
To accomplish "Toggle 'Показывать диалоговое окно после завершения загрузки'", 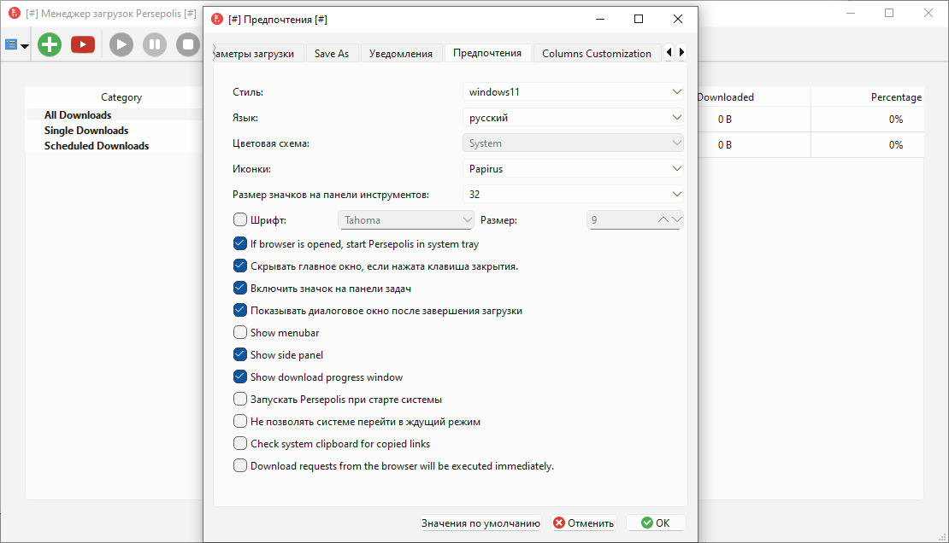I will pos(240,310).
